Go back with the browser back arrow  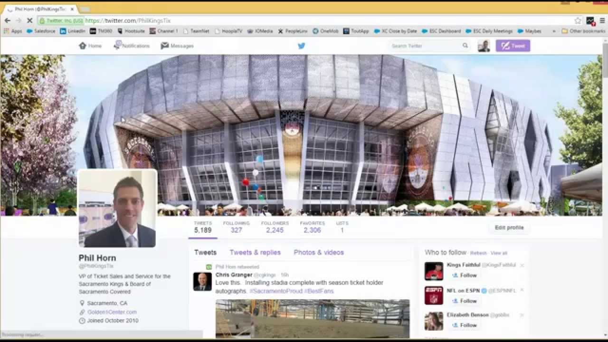(7, 20)
